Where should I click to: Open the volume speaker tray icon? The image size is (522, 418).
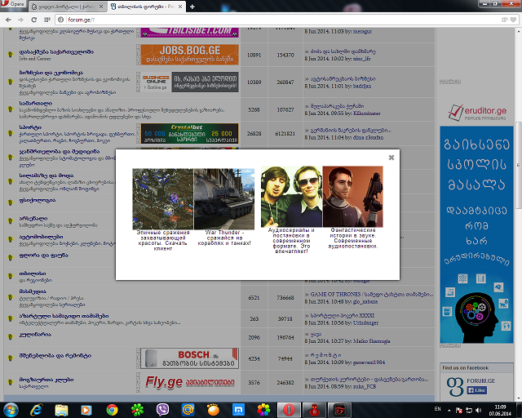(479, 410)
